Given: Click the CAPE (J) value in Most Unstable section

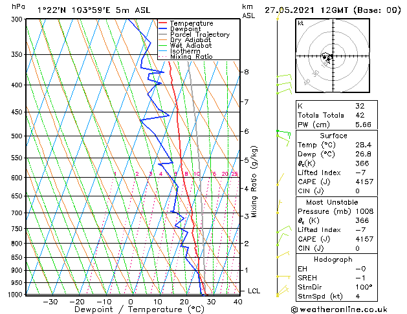Looking at the screenshot, I should pos(364,239).
